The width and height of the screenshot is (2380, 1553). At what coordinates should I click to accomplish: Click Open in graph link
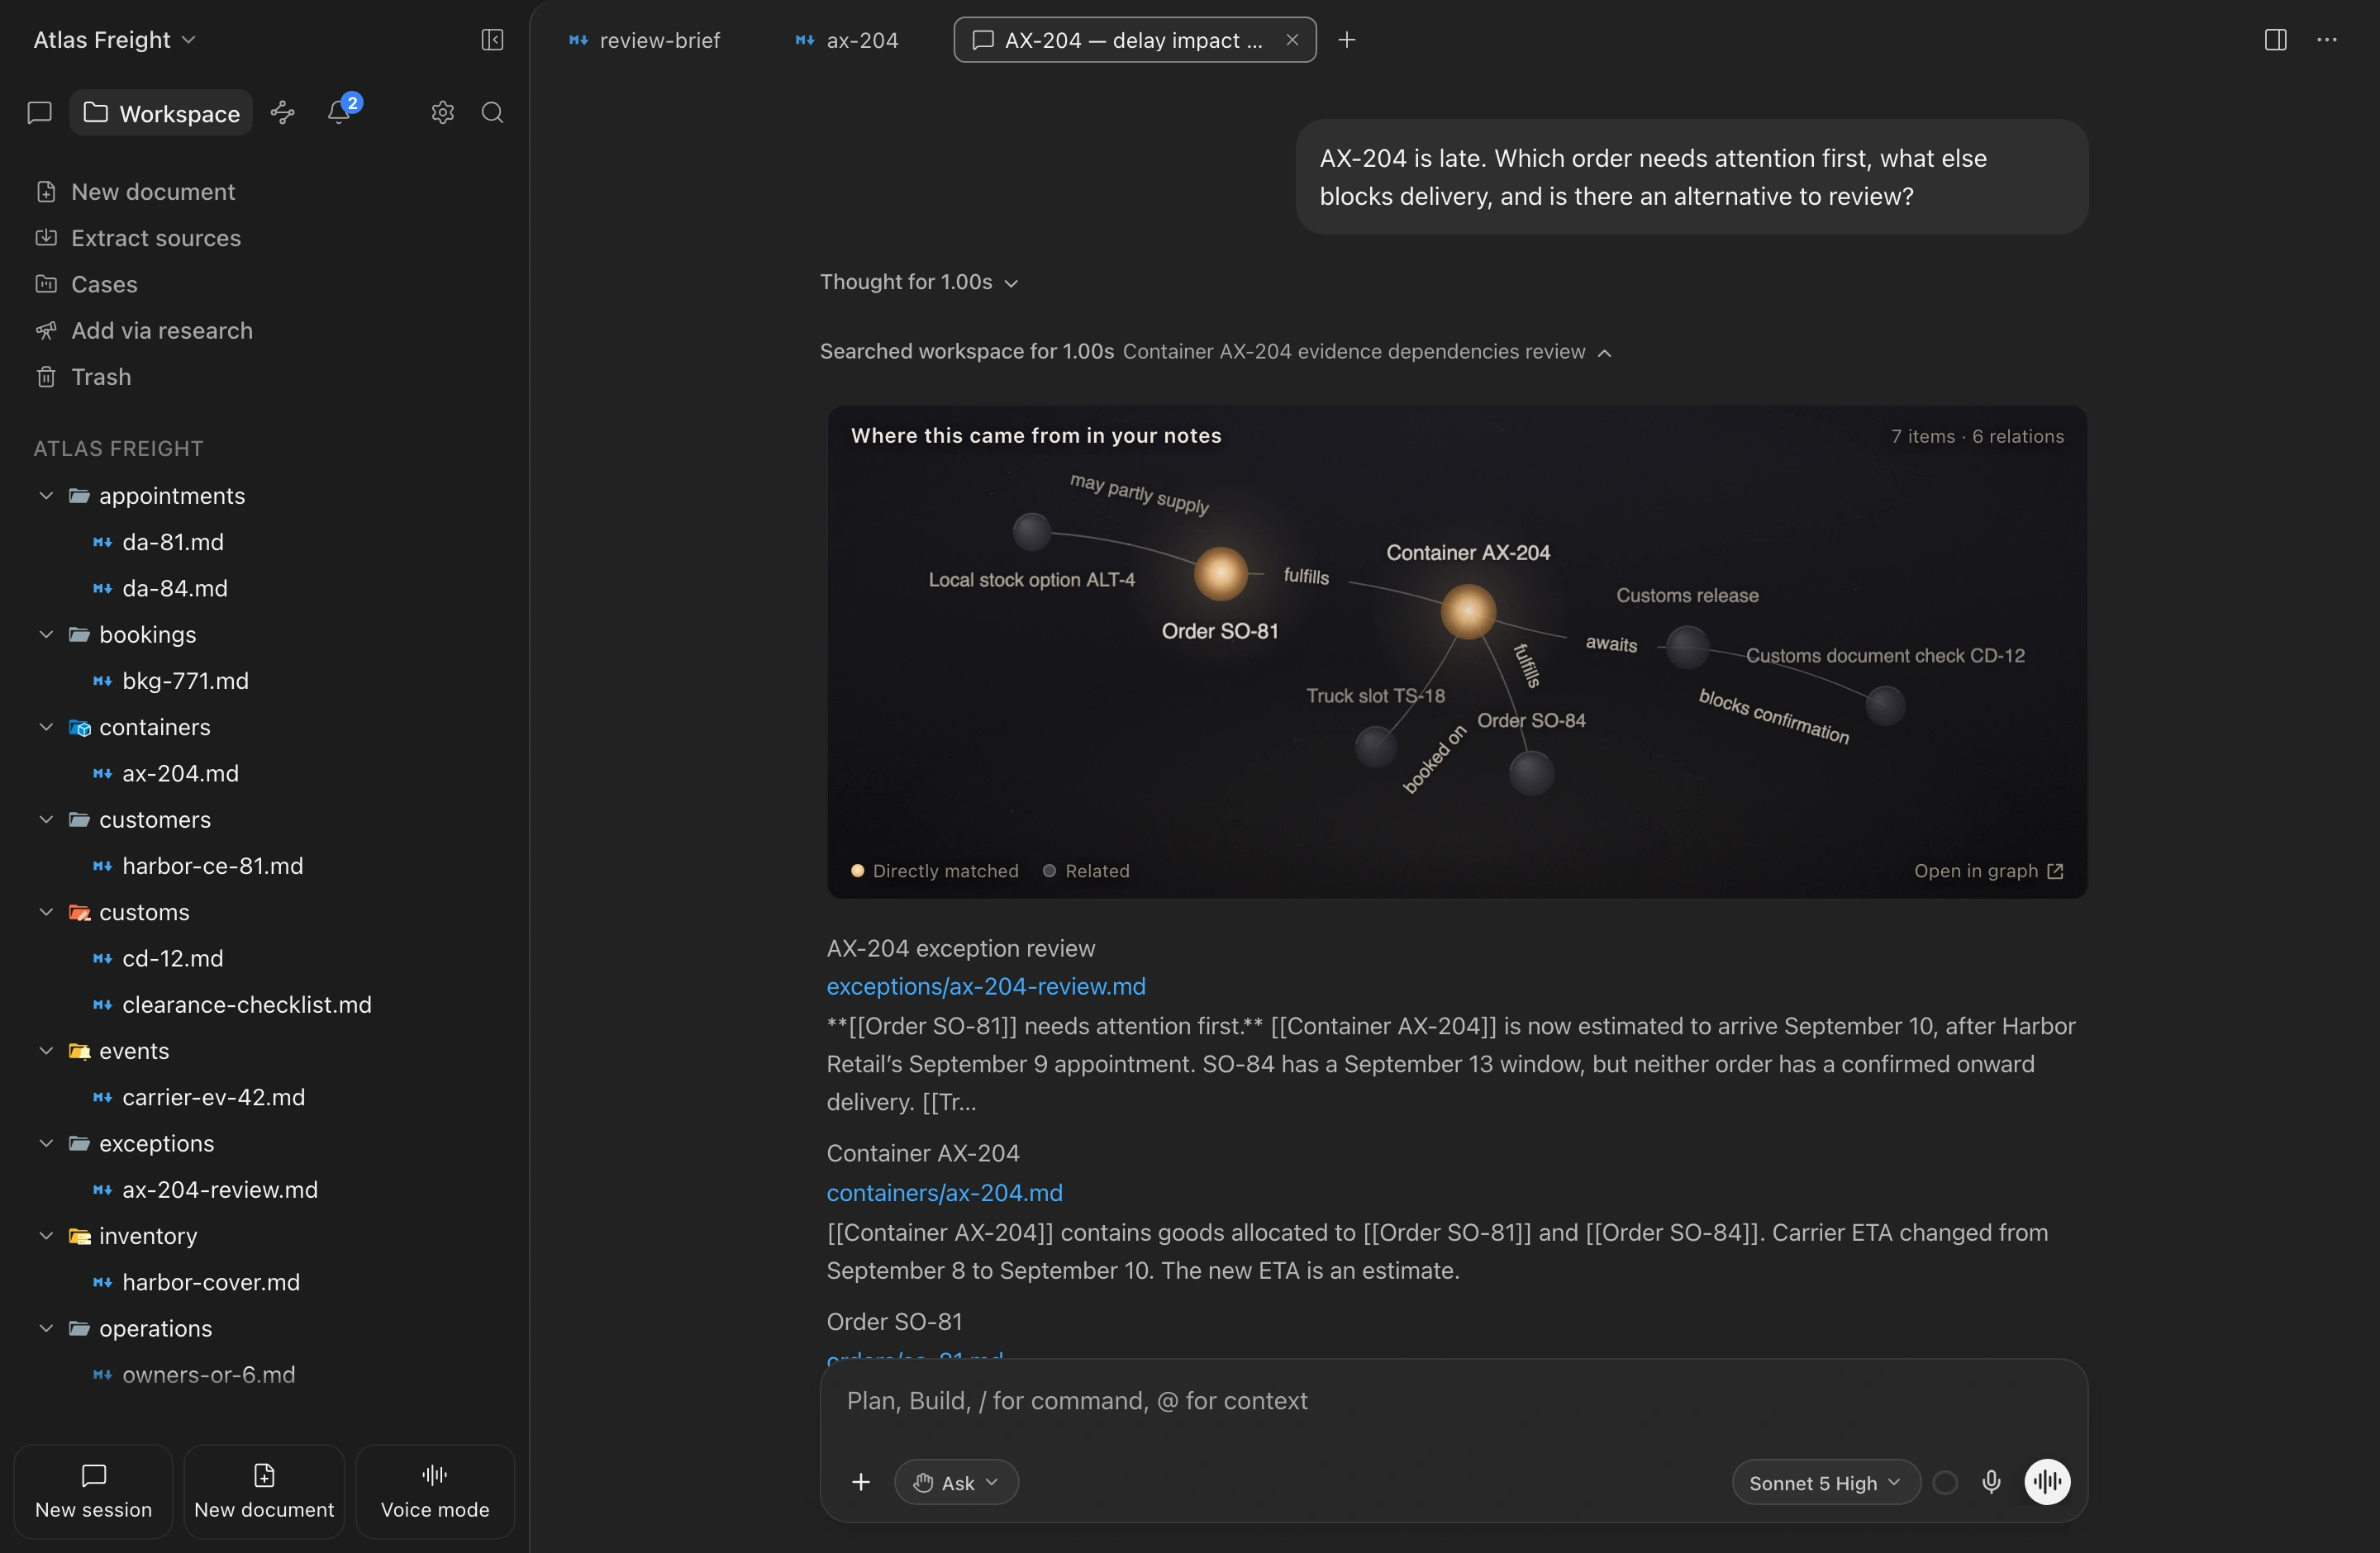[1988, 871]
